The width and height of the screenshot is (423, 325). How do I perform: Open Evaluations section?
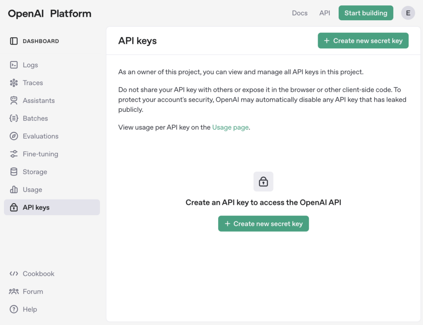[52, 136]
